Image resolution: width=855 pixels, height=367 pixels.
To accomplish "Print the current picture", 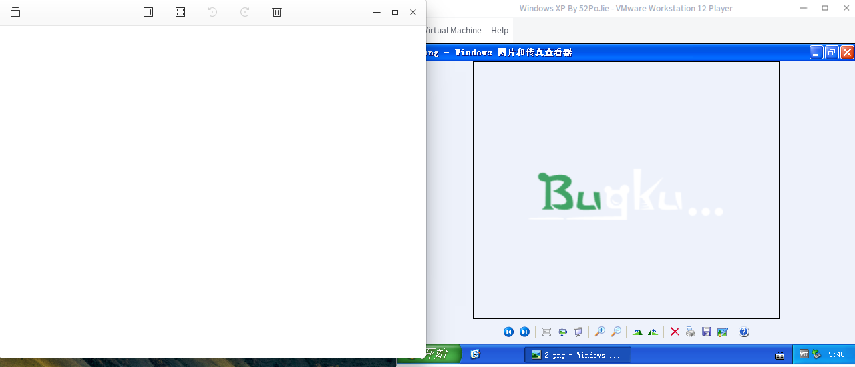I will coord(691,332).
